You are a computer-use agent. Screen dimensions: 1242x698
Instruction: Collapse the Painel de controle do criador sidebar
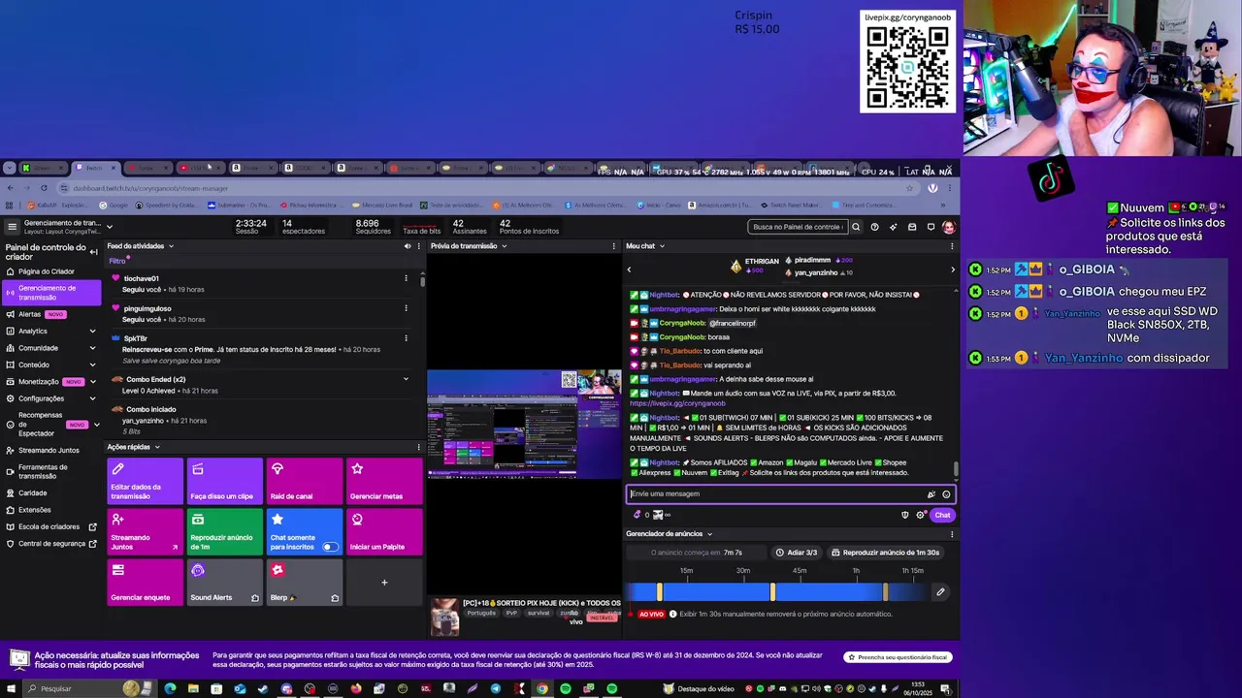click(93, 252)
